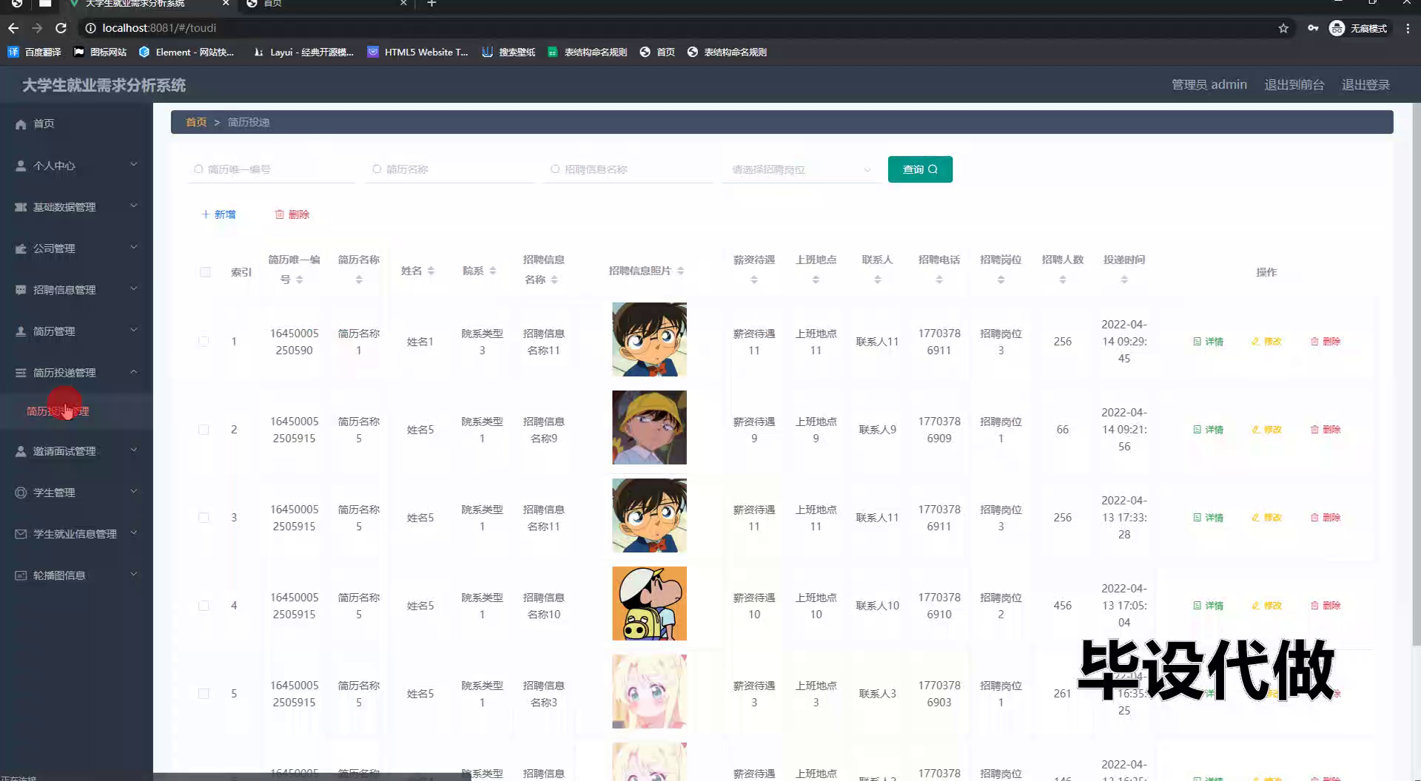
Task: Toggle select-all checkbox in table header
Action: point(205,272)
